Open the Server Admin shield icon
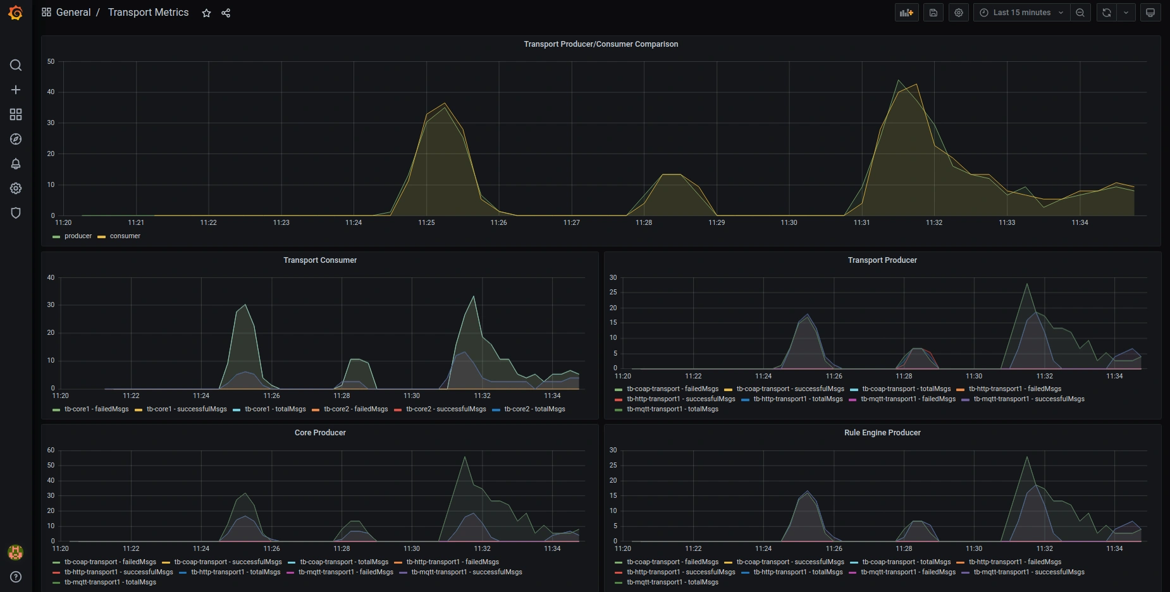Image resolution: width=1170 pixels, height=592 pixels. tap(16, 213)
